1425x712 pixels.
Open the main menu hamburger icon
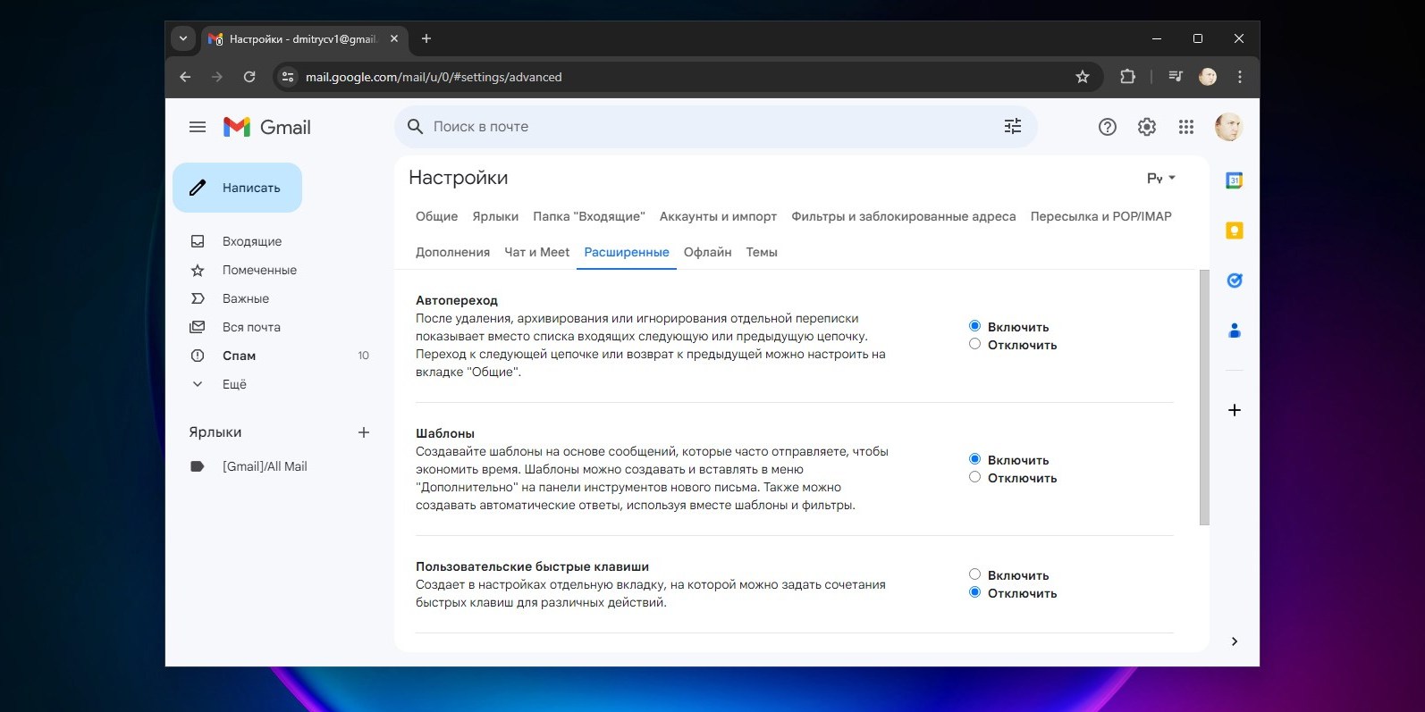pos(198,127)
